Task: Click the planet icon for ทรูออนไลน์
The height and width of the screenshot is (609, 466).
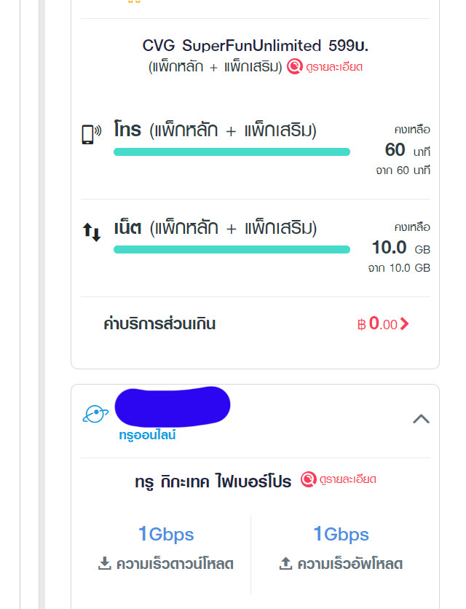Action: (95, 414)
